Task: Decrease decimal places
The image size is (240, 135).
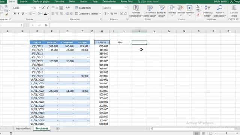Action: (x=125, y=13)
